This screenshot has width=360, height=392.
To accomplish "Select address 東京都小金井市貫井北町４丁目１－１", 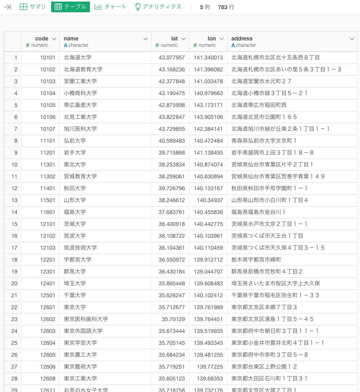I will (292, 343).
